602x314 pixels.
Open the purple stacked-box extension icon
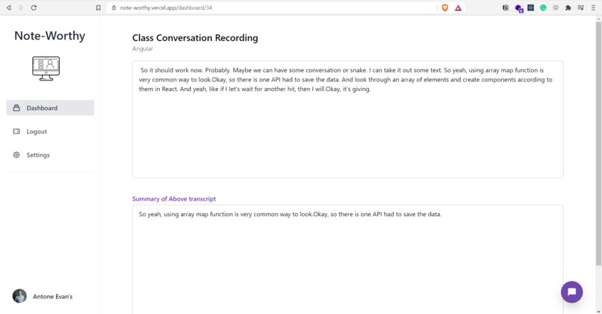point(518,8)
